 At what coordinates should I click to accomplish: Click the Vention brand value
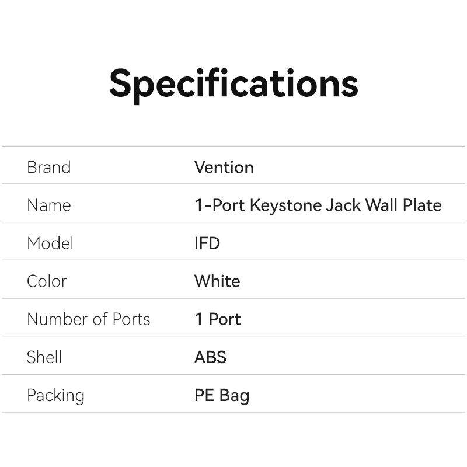click(224, 168)
